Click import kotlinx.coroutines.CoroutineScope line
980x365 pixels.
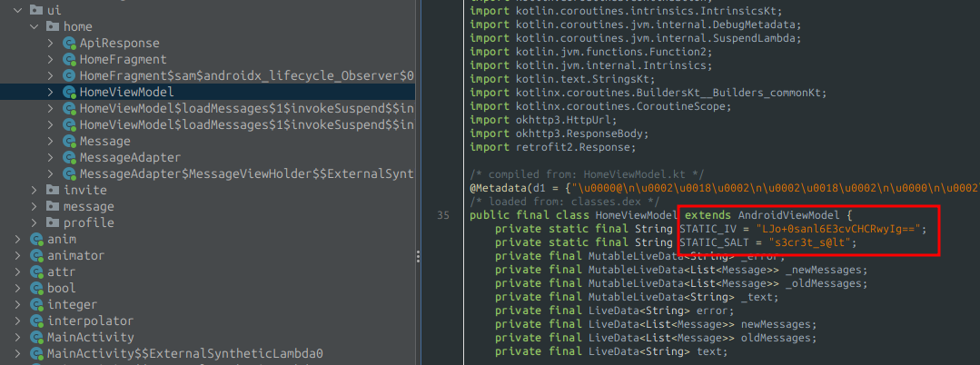[600, 107]
